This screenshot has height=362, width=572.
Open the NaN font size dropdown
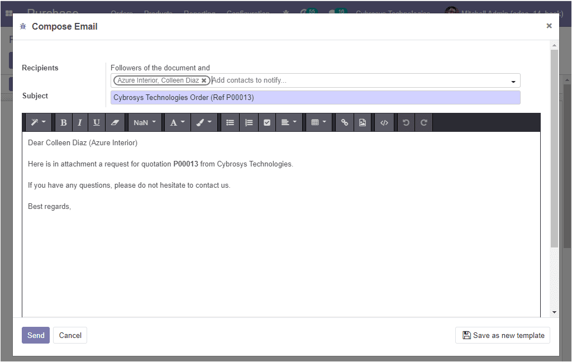coord(145,122)
